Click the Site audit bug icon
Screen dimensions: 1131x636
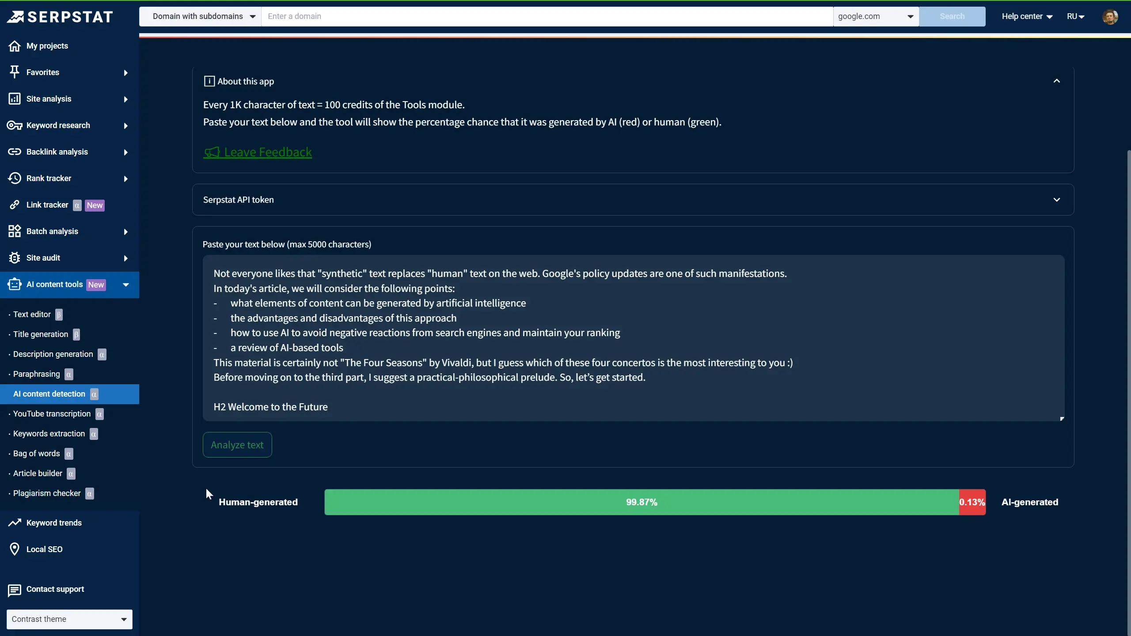(x=15, y=258)
